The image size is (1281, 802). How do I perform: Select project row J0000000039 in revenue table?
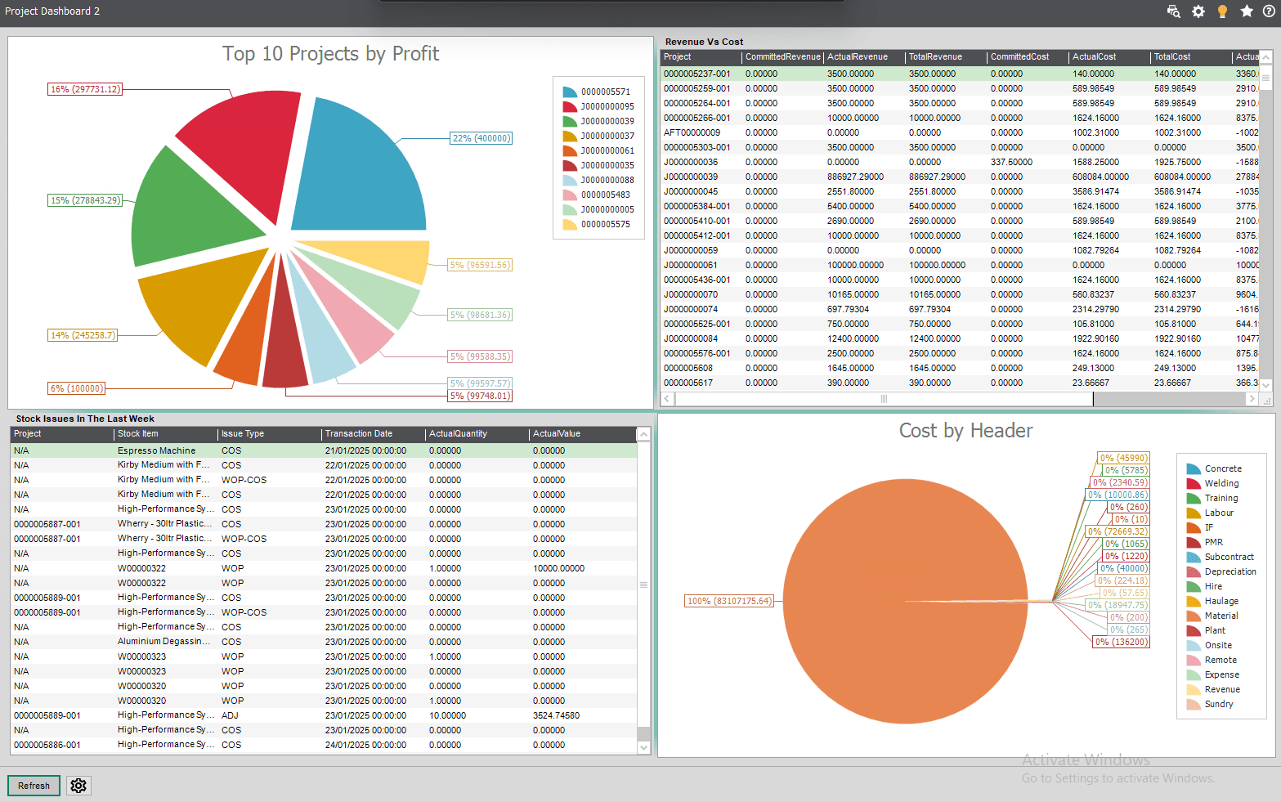point(960,177)
